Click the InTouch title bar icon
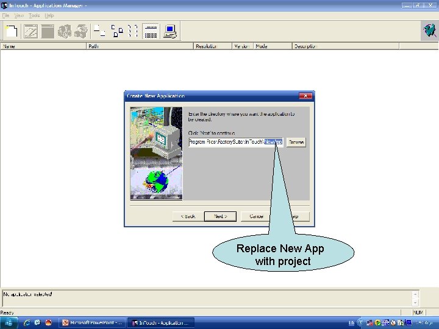The height and width of the screenshot is (329, 439). [x=4, y=5]
